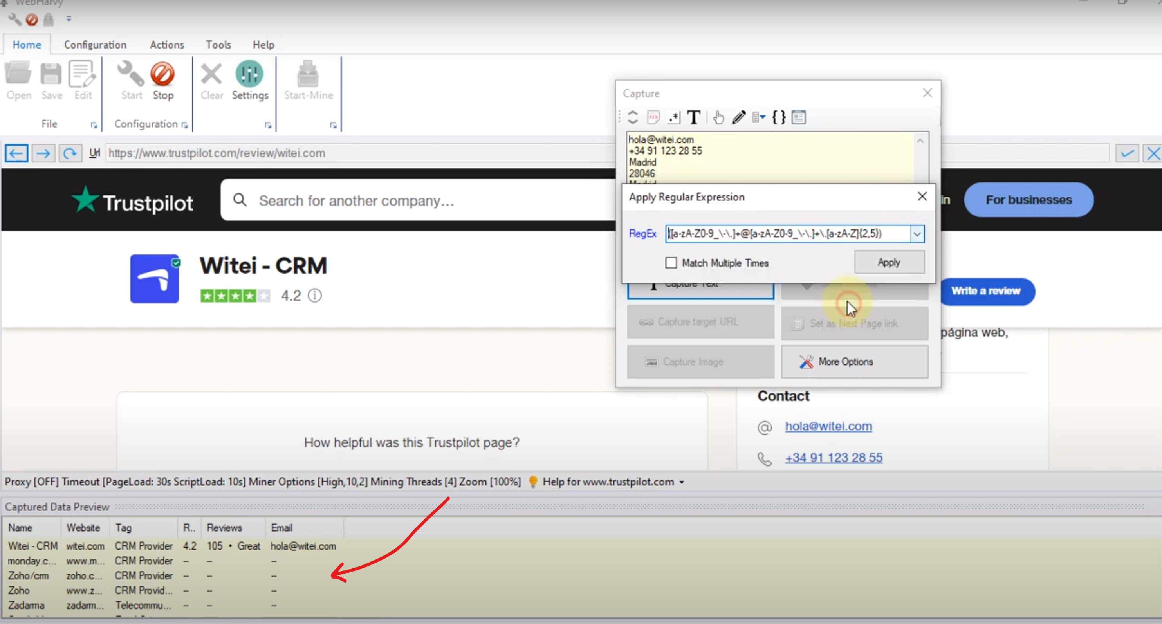Click the large T text icon in Capture toolbar
The image size is (1162, 624).
coord(693,117)
